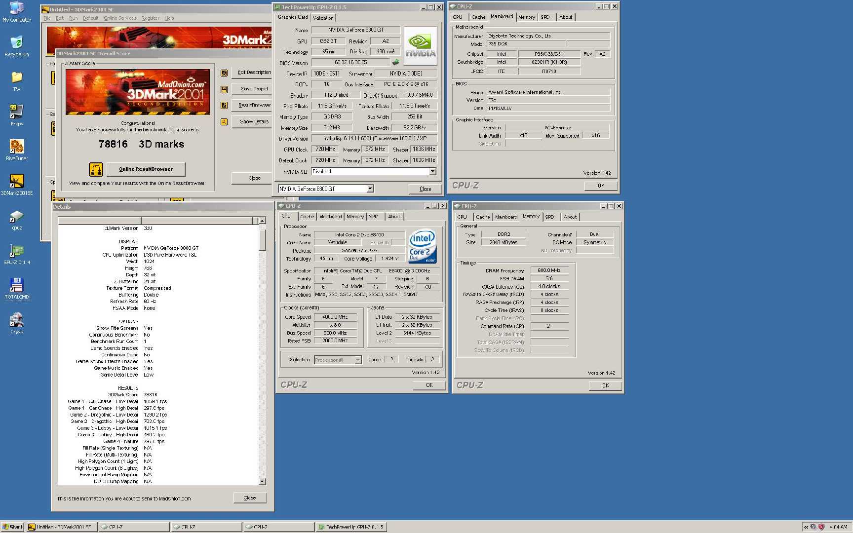Click the NVIDIA logo in GPU-Z
This screenshot has height=533, width=853.
click(x=421, y=46)
